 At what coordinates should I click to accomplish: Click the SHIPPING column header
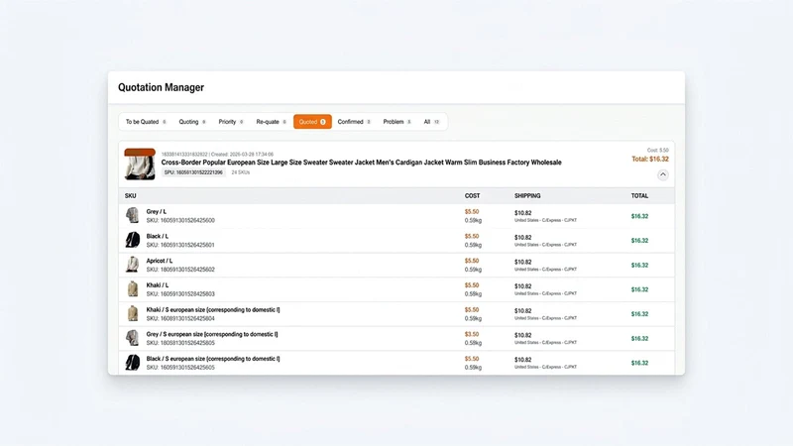tap(527, 195)
